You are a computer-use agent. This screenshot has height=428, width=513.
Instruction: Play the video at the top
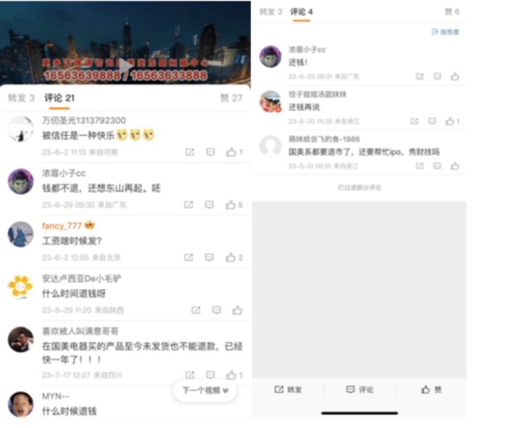[x=126, y=65]
